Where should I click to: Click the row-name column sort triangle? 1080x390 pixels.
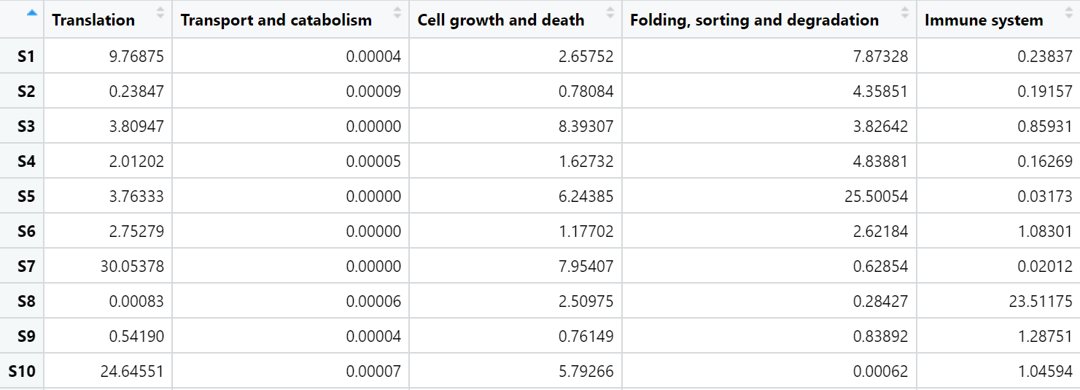pyautogui.click(x=31, y=12)
